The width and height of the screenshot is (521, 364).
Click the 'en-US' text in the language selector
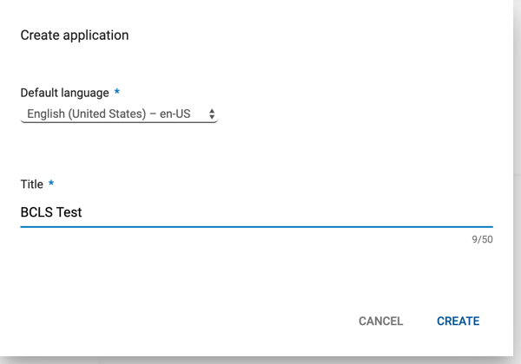175,114
